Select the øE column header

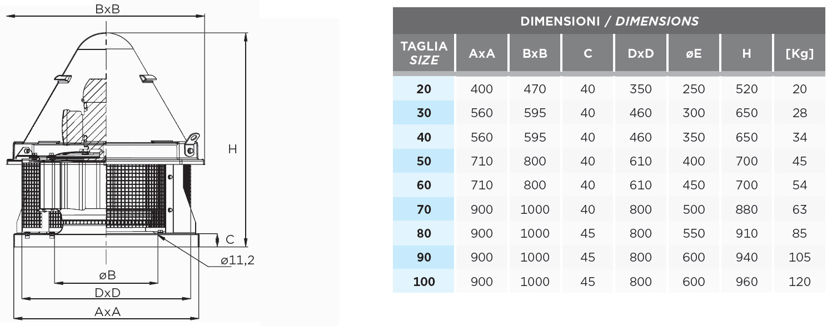coord(693,53)
